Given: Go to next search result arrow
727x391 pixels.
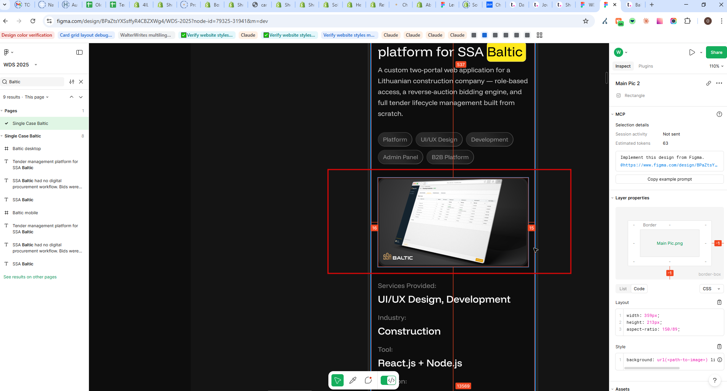Looking at the screenshot, I should (81, 97).
